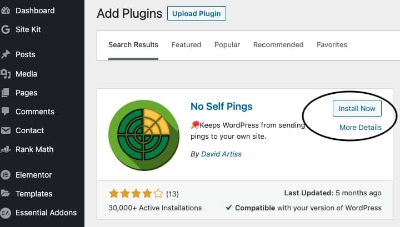Click the Dashboard gauge icon in sidebar
Image resolution: width=400 pixels, height=227 pixels.
[x=4, y=11]
